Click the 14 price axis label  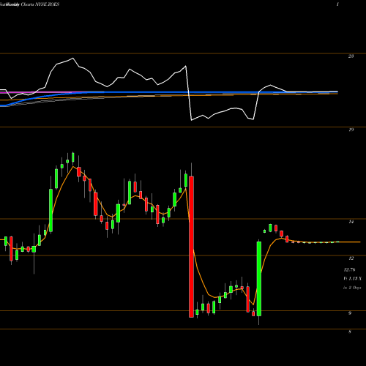351,222
